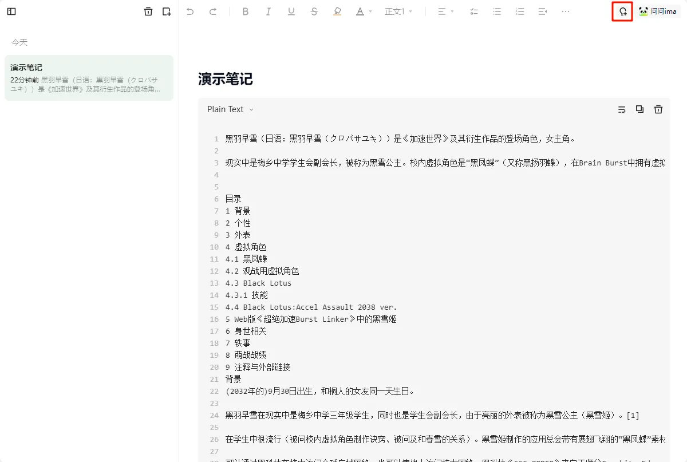Apply strikethrough formatting
Screen dimensions: 687x462
coord(314,11)
